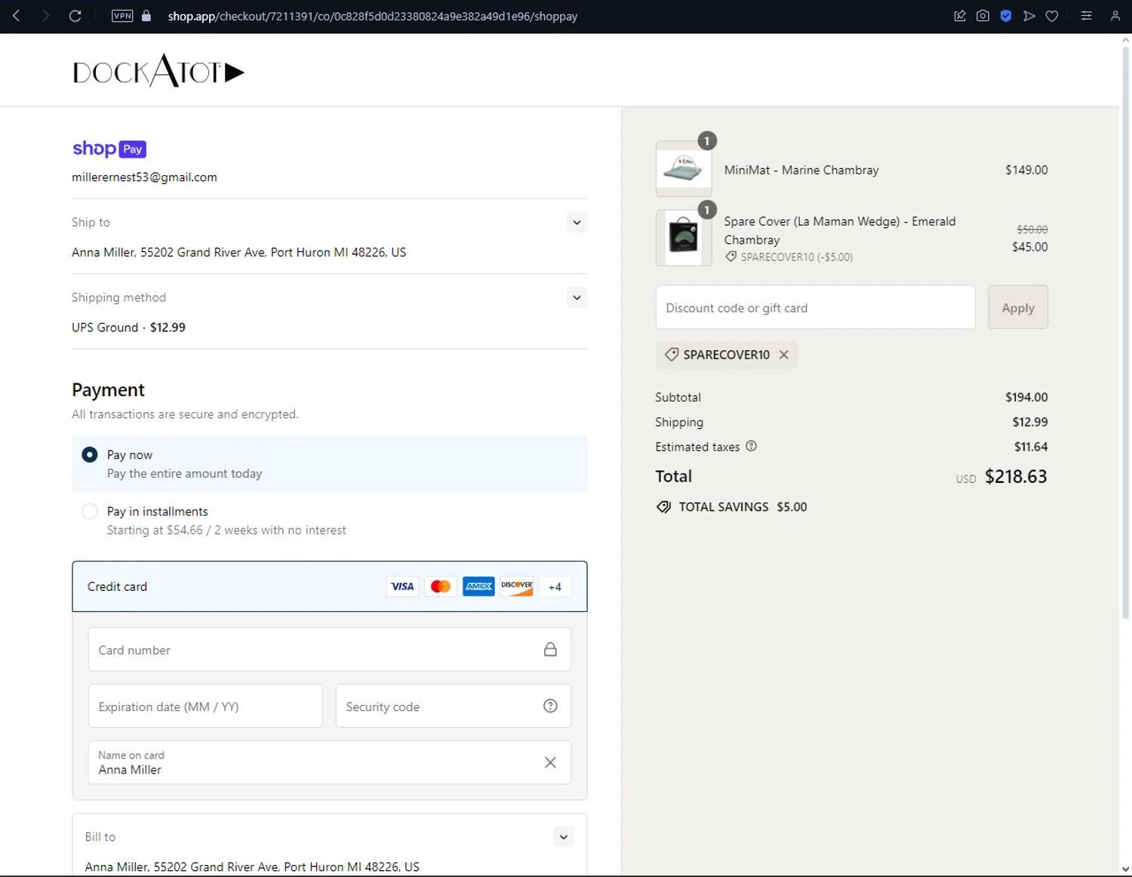Open the browser easy setup menu icon
This screenshot has height=877, width=1132.
click(1086, 16)
